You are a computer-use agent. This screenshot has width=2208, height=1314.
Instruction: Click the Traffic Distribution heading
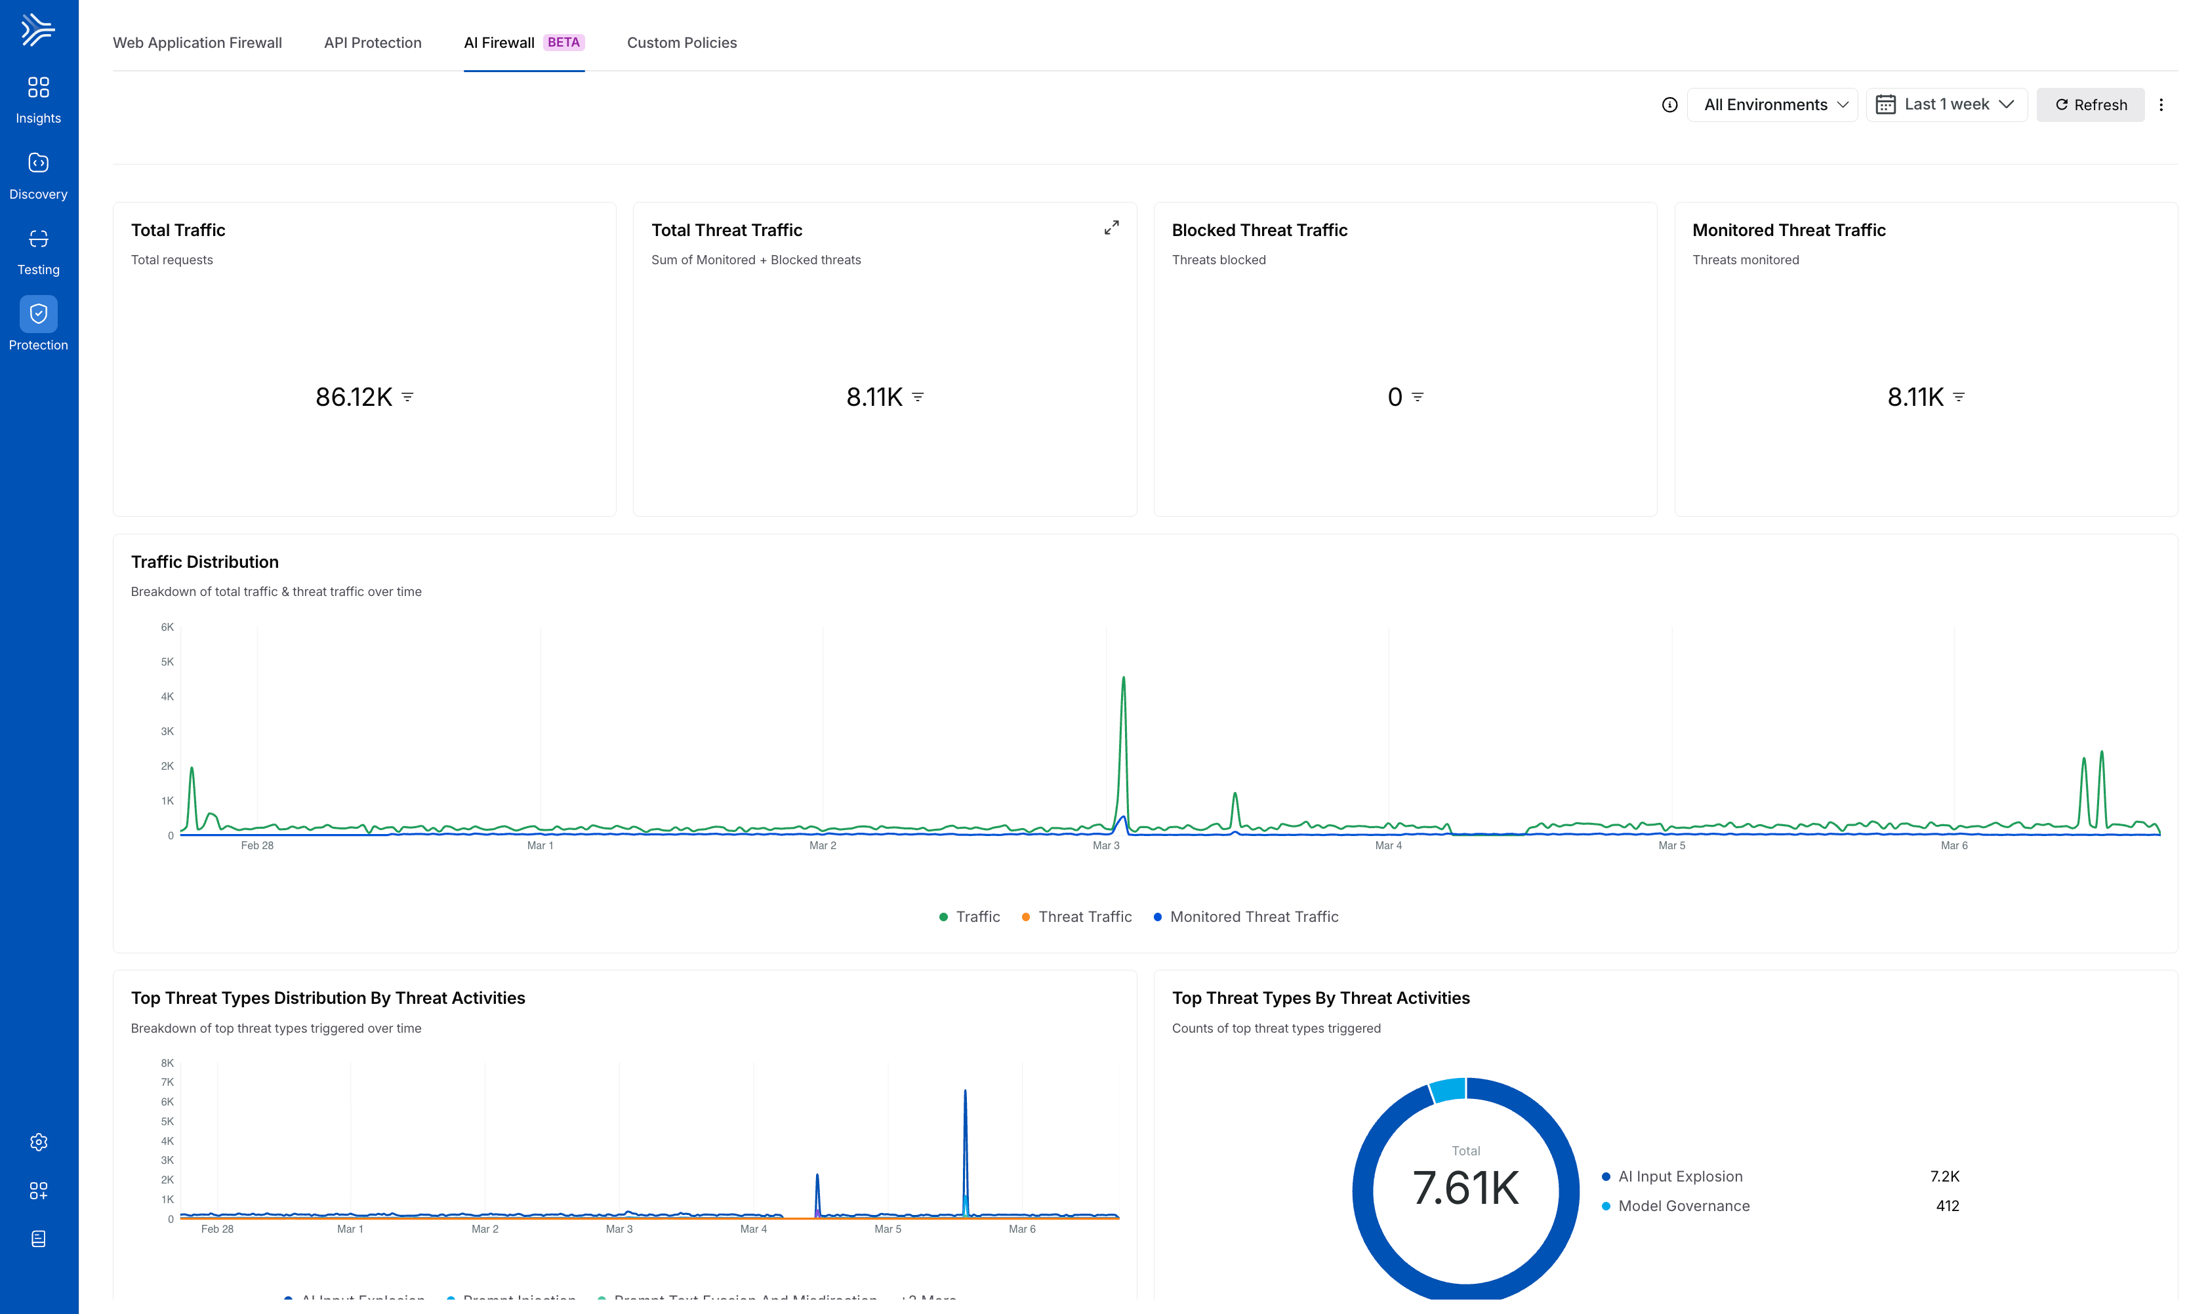(x=205, y=561)
